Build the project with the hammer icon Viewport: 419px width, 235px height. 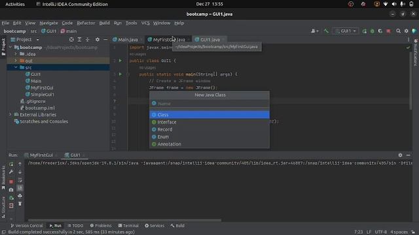[326, 31]
